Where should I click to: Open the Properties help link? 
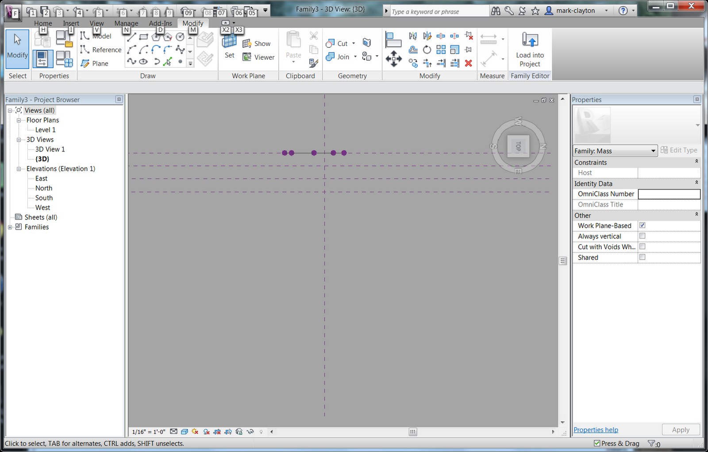(x=595, y=429)
